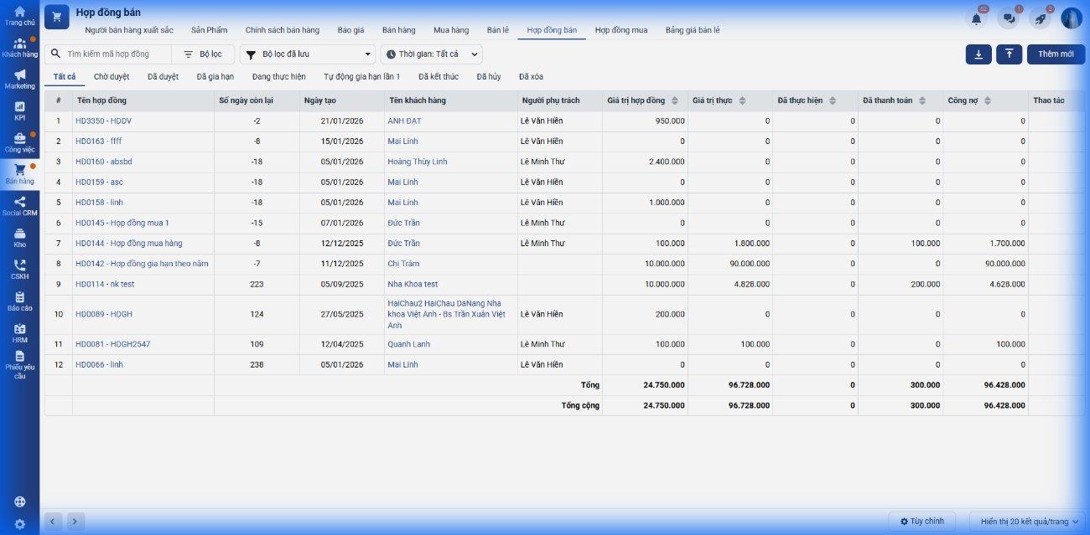Click the Thêm mới button
This screenshot has width=1090, height=535.
coord(1056,54)
